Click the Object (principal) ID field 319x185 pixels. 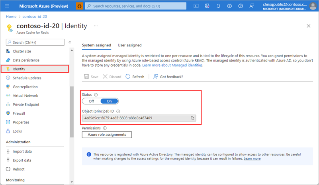(x=139, y=118)
